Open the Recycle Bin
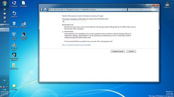174x97 pixels. (14, 25)
